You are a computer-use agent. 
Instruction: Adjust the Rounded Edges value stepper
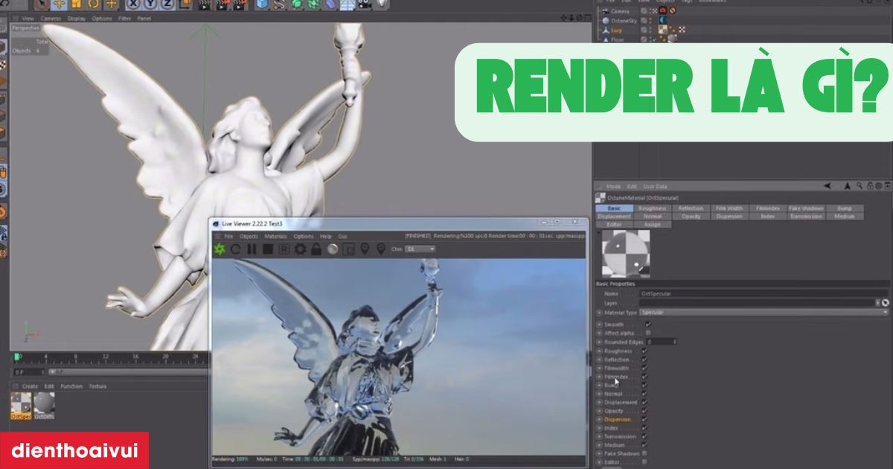click(675, 342)
